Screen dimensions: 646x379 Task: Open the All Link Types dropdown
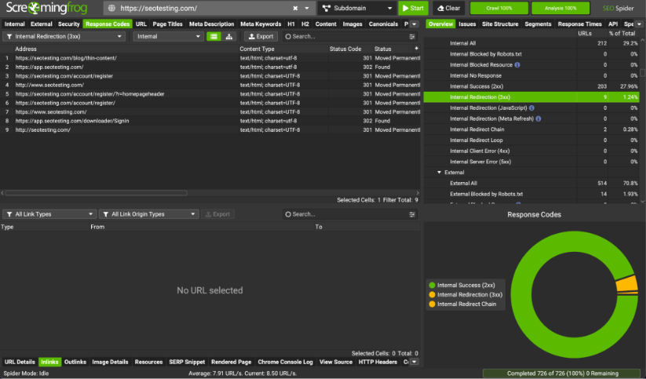coord(49,214)
